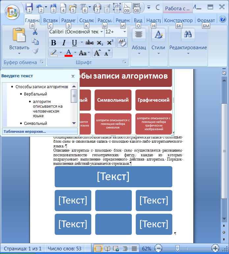Switch to the Разметка tab
Viewport: 229px width, 254px height.
click(x=68, y=20)
